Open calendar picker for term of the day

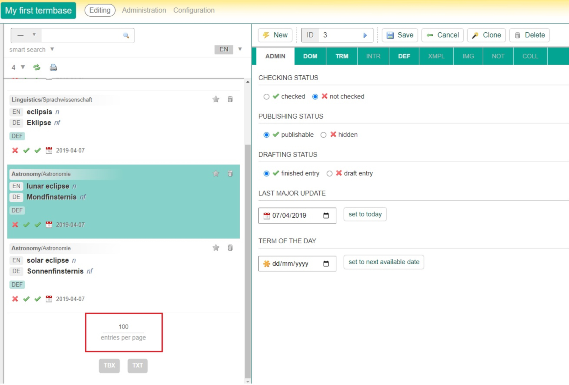[x=326, y=264]
